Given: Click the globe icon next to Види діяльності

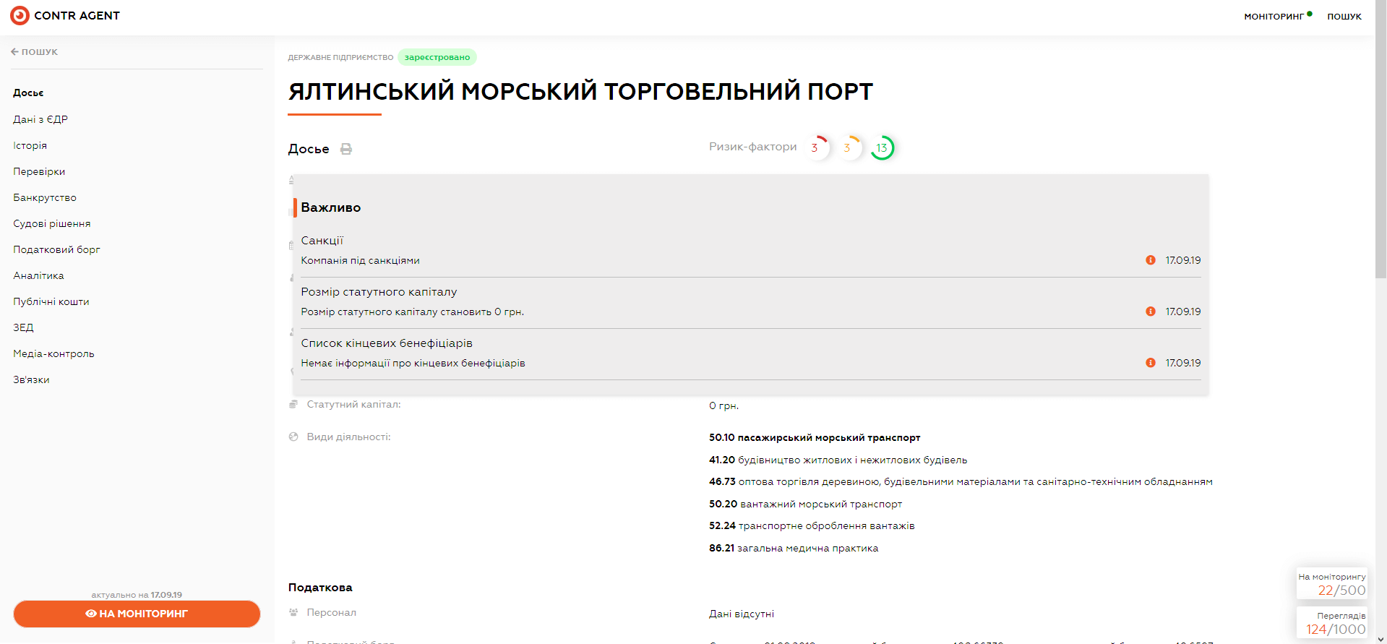Looking at the screenshot, I should tap(293, 437).
